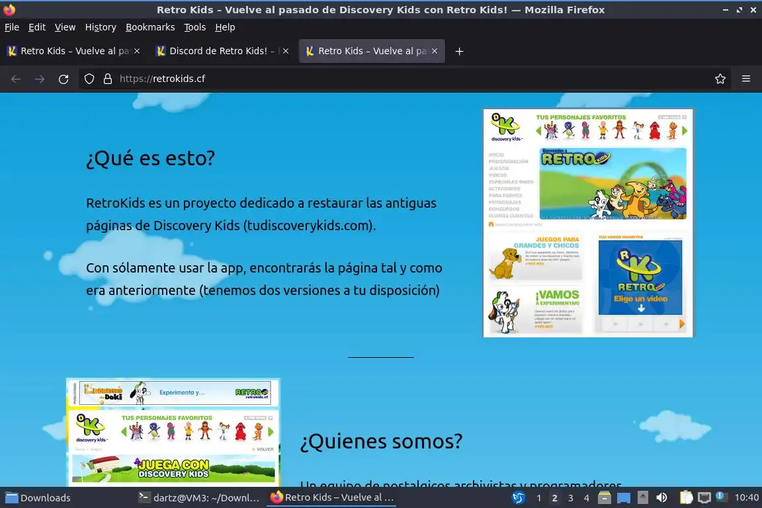Open the file cabinet tray icon
The width and height of the screenshot is (762, 508).
[x=604, y=498]
